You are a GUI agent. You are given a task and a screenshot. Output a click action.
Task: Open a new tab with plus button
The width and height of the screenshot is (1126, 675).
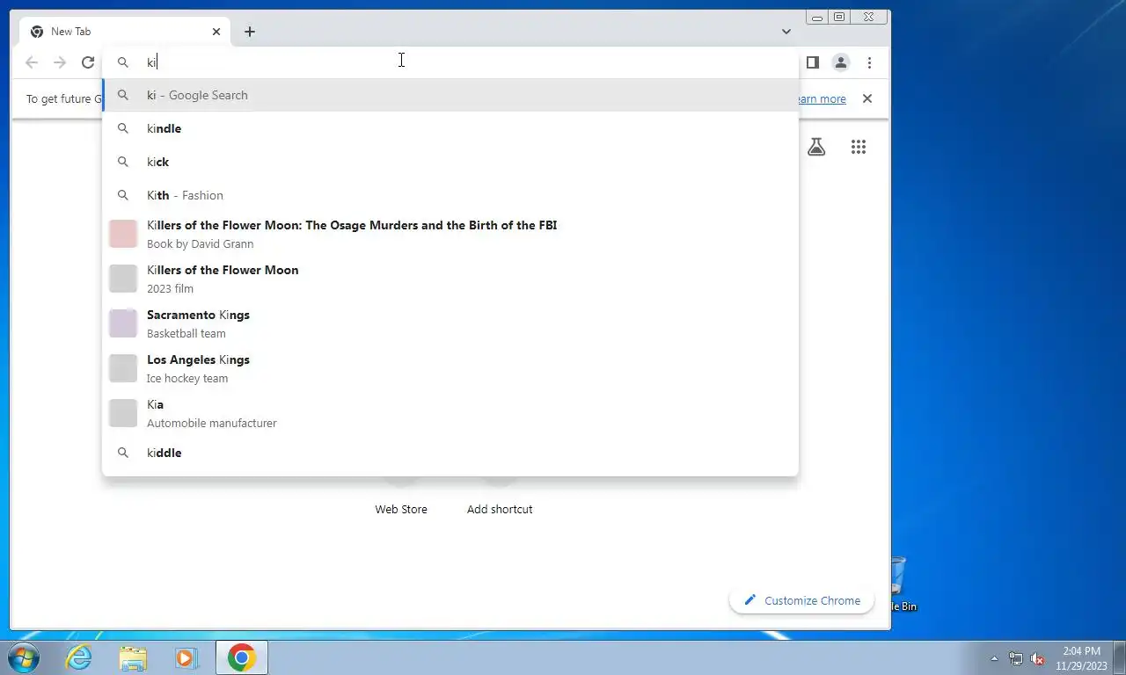[x=250, y=32]
